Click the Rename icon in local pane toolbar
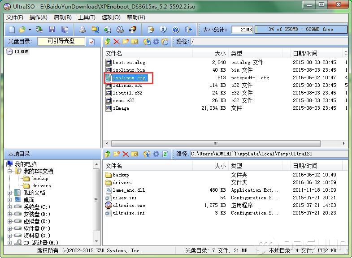The width and height of the screenshot is (352, 258). [x=134, y=154]
